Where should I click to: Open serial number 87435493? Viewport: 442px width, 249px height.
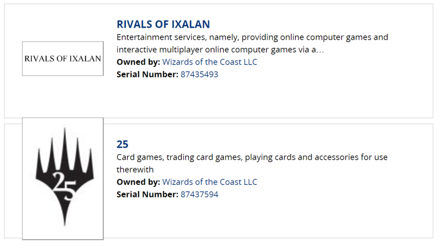coord(199,74)
